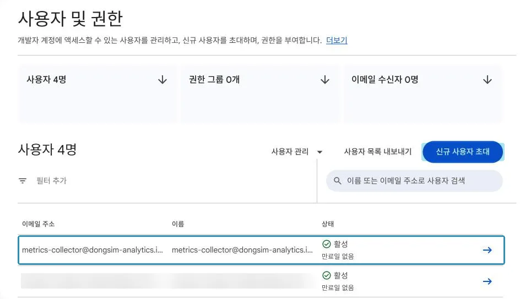Click the 상태 column header

pos(328,224)
